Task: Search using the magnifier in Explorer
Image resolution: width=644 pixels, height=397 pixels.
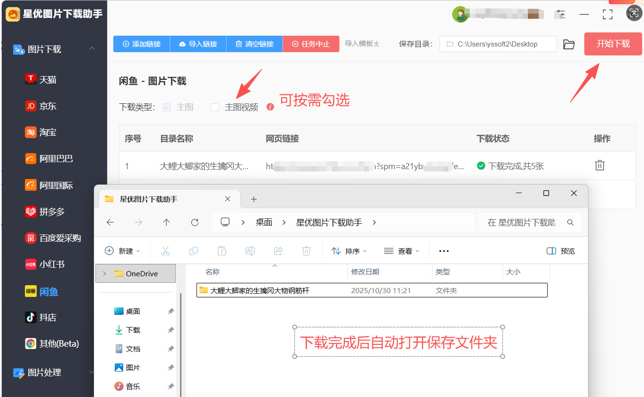Action: 570,223
